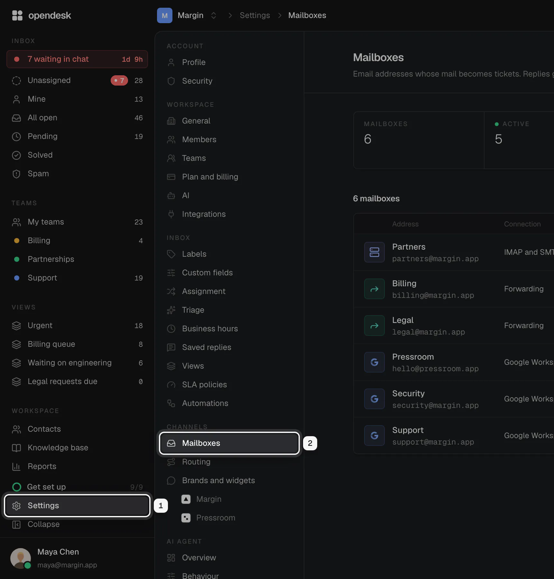Open AI Agent Behaviour settings

(229, 576)
